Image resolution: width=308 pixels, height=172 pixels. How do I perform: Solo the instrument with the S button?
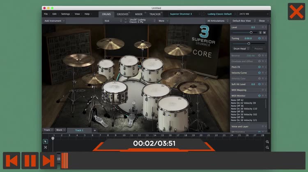coord(260,33)
